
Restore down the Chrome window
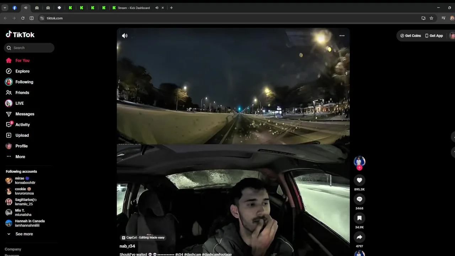pyautogui.click(x=450, y=7)
